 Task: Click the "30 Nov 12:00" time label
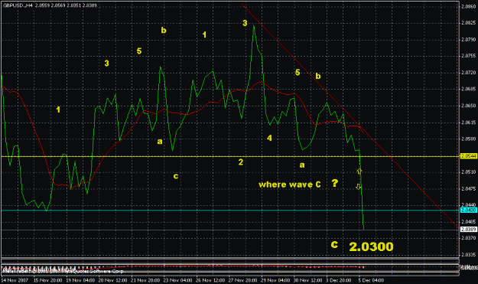(308, 280)
